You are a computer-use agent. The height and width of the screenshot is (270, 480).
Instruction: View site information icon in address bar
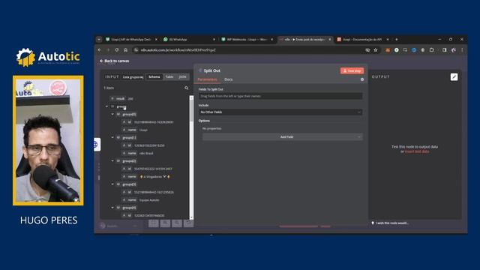[136, 50]
